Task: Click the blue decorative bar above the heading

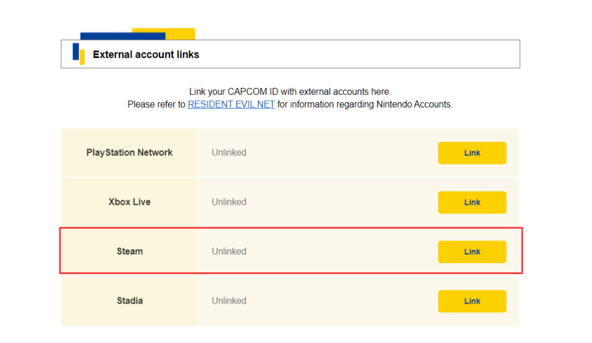Action: coord(123,36)
